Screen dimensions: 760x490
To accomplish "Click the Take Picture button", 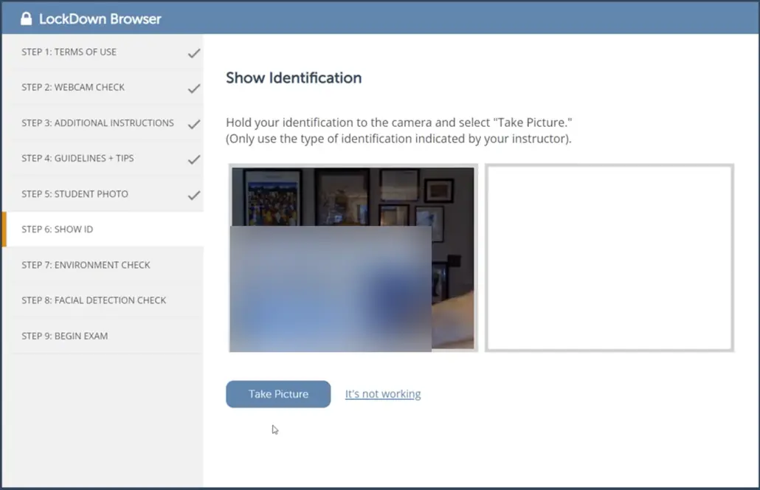I will 278,394.
